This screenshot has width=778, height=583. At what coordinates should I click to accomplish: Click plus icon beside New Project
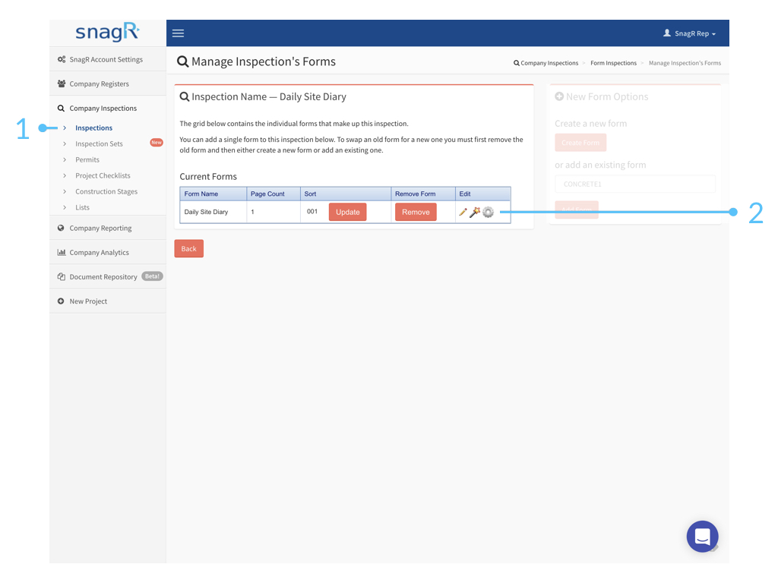pyautogui.click(x=61, y=301)
